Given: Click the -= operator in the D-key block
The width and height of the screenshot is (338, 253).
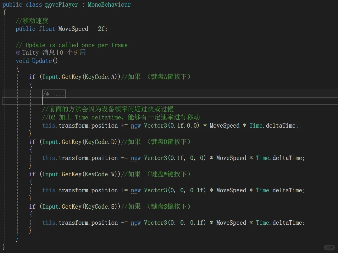Looking at the screenshot, I should [125, 158].
